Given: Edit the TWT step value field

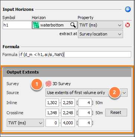Looking at the screenshot, I should 85,123.
